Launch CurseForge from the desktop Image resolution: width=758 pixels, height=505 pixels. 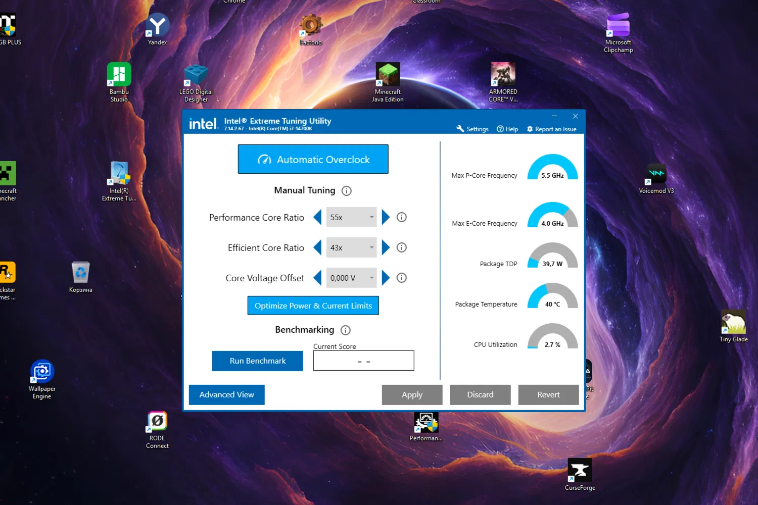click(580, 475)
